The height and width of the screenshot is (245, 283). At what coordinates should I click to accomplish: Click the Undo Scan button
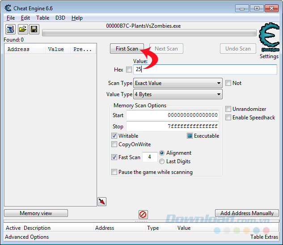pyautogui.click(x=238, y=49)
